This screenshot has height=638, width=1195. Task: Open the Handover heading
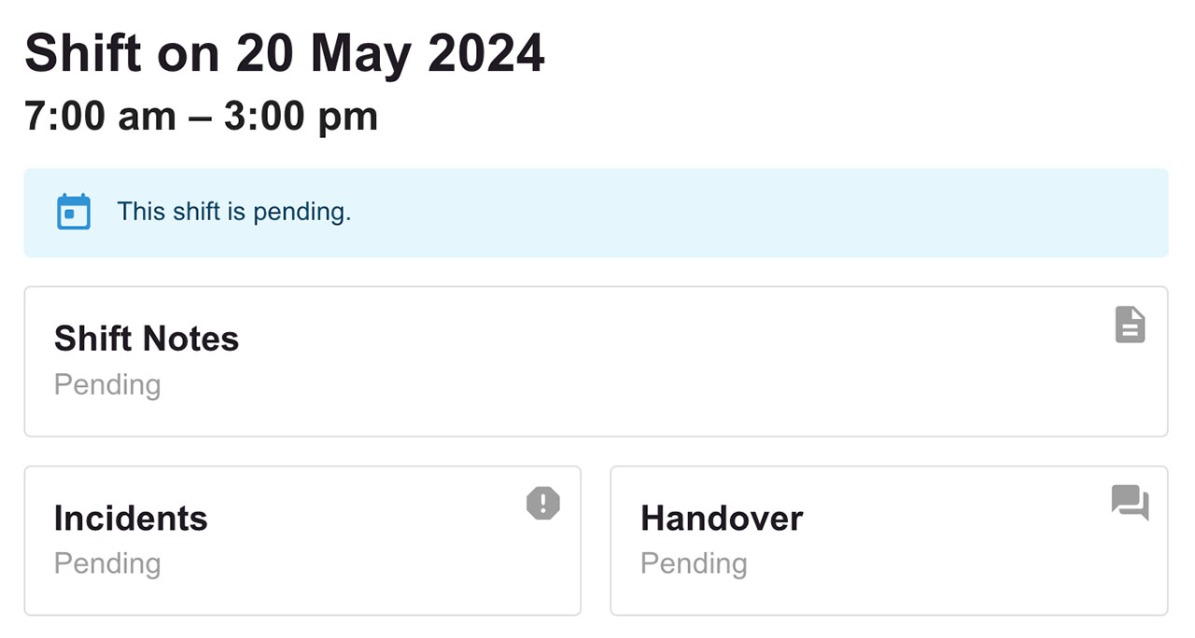(722, 518)
